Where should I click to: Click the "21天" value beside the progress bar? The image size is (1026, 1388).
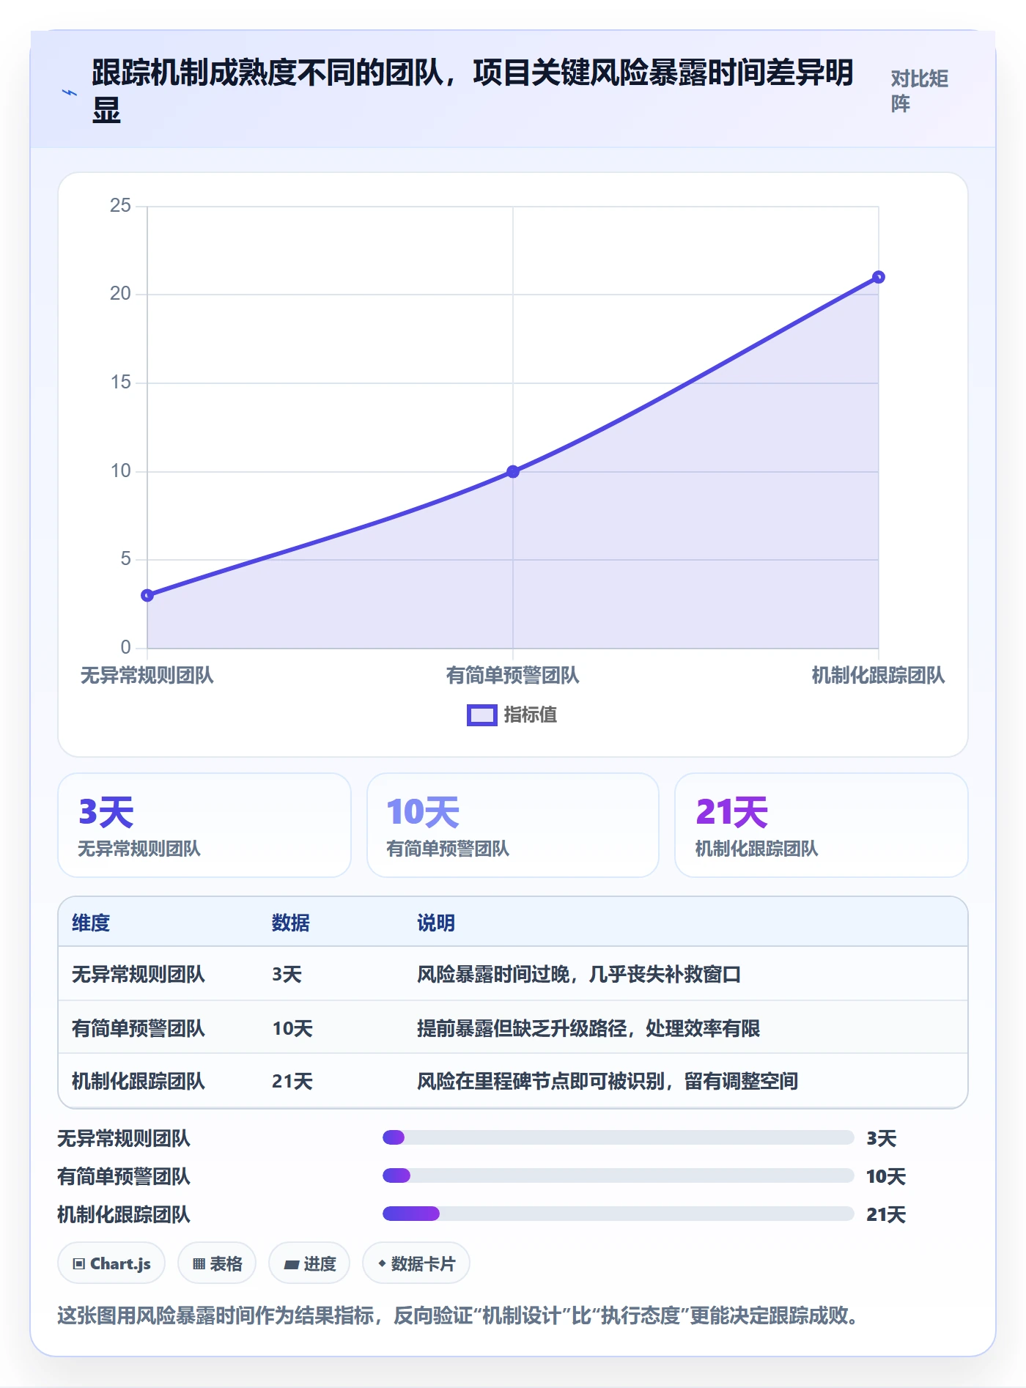[886, 1214]
